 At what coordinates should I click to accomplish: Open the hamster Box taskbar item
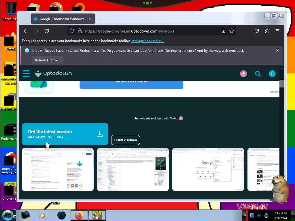click(97, 215)
